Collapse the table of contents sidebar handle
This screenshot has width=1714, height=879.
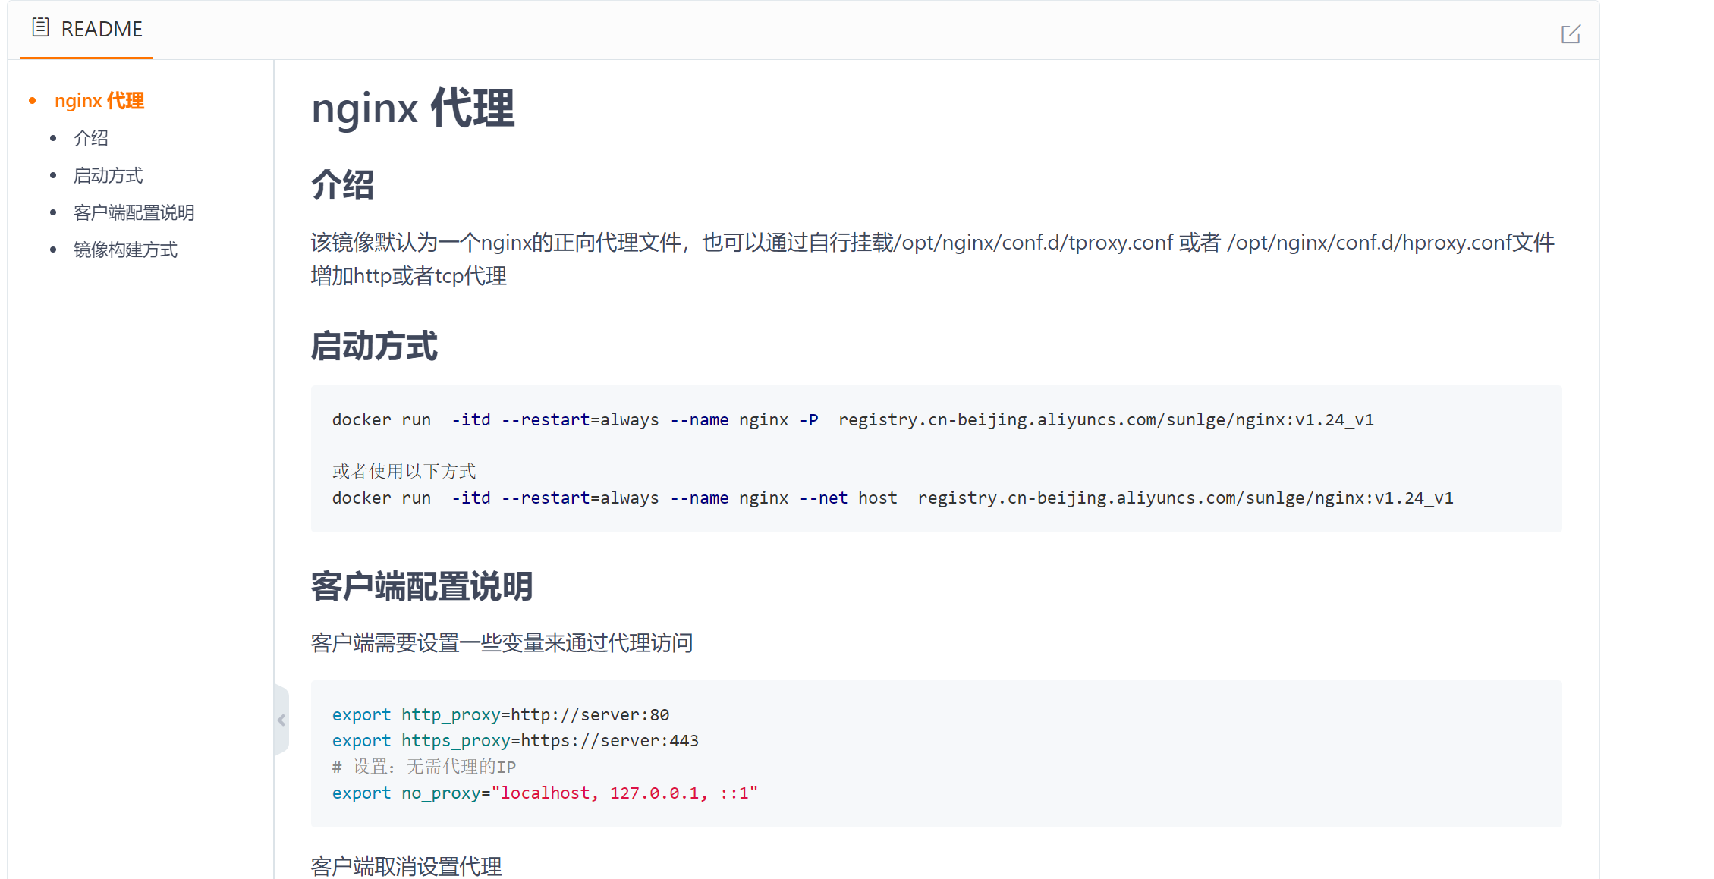point(281,720)
